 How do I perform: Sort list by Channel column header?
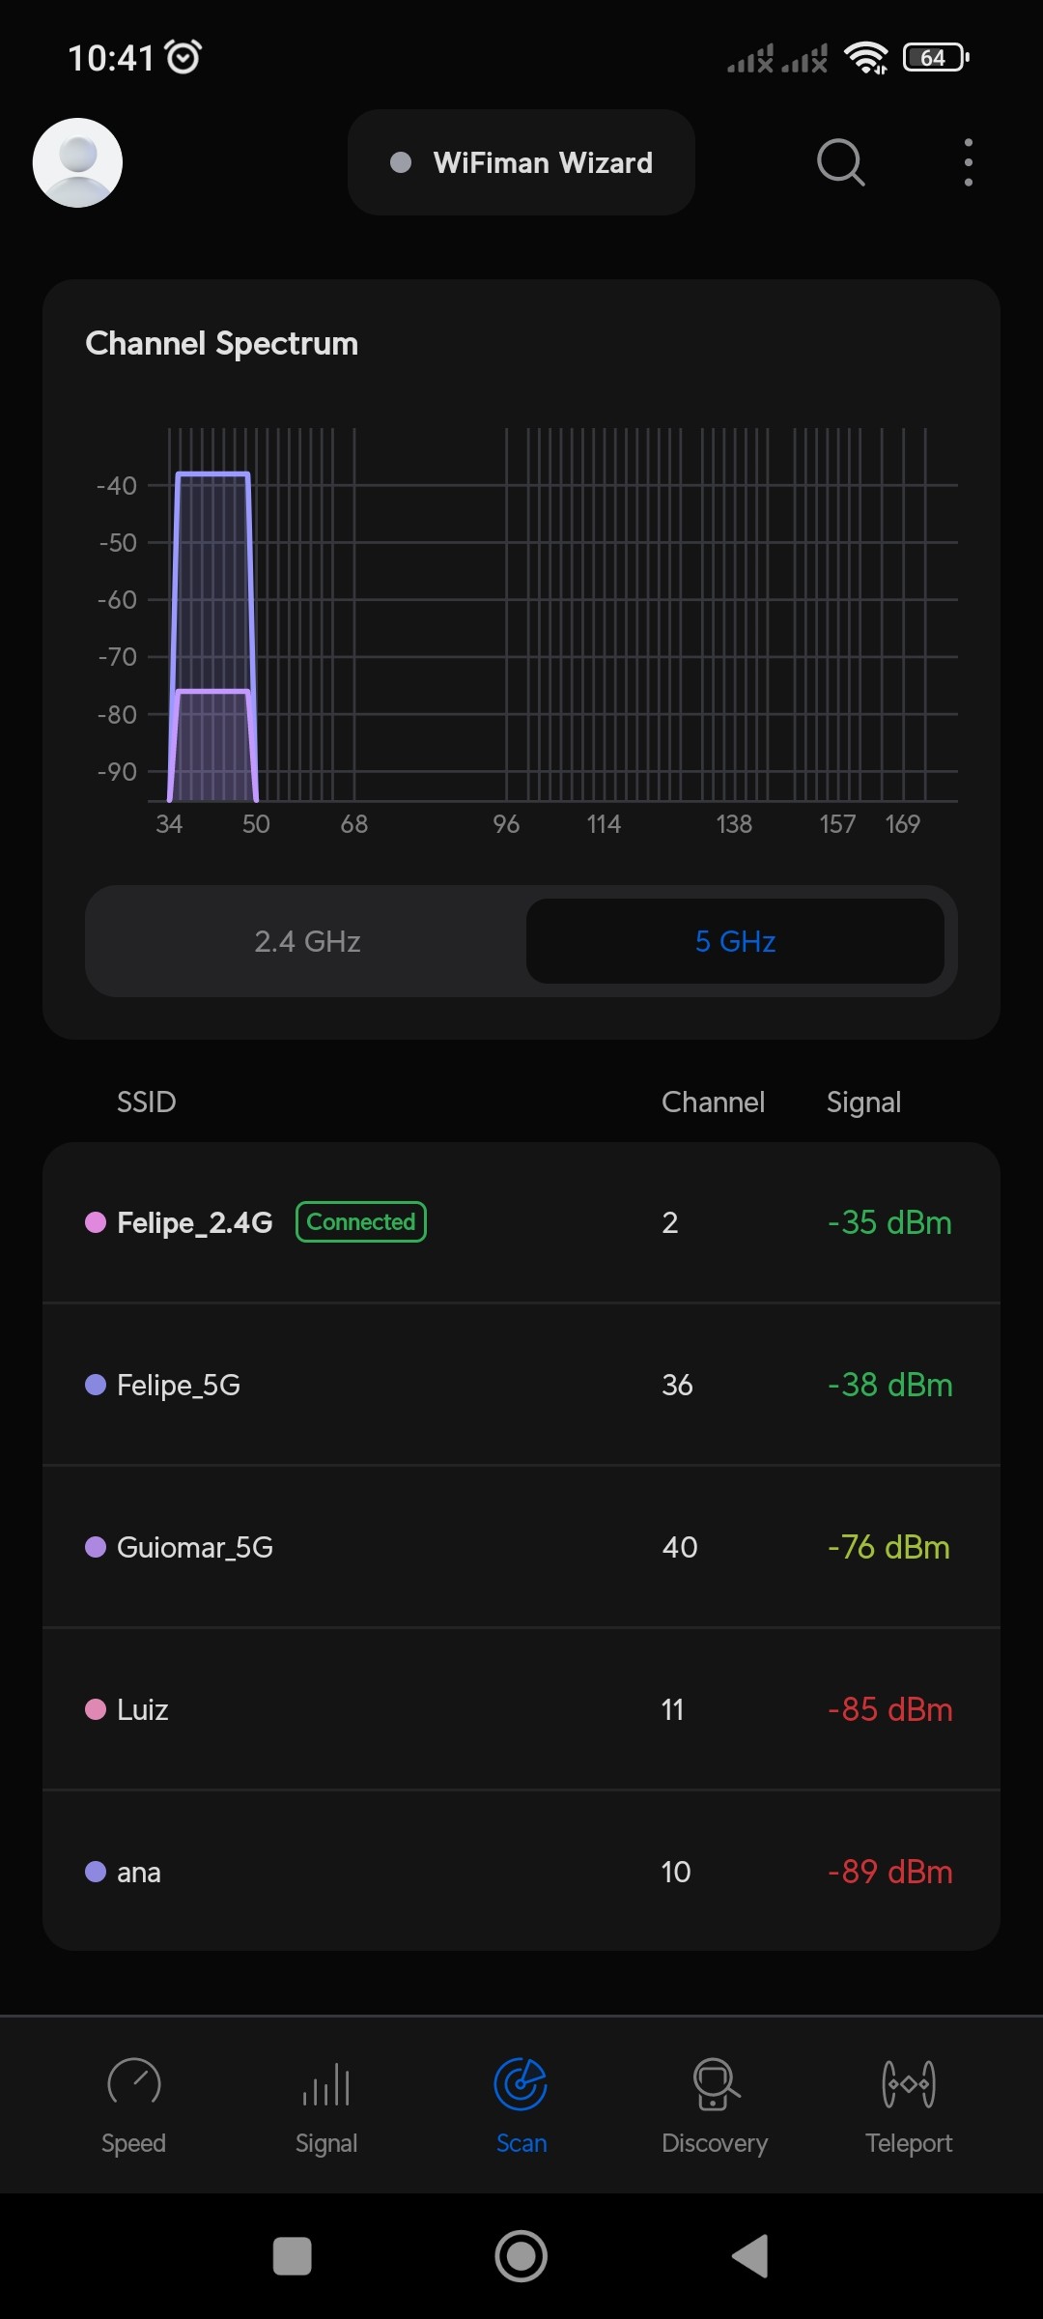click(x=713, y=1102)
